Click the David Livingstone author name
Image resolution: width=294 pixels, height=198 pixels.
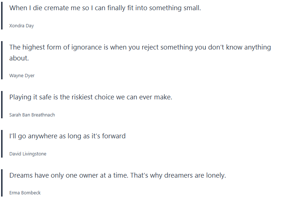(x=28, y=154)
